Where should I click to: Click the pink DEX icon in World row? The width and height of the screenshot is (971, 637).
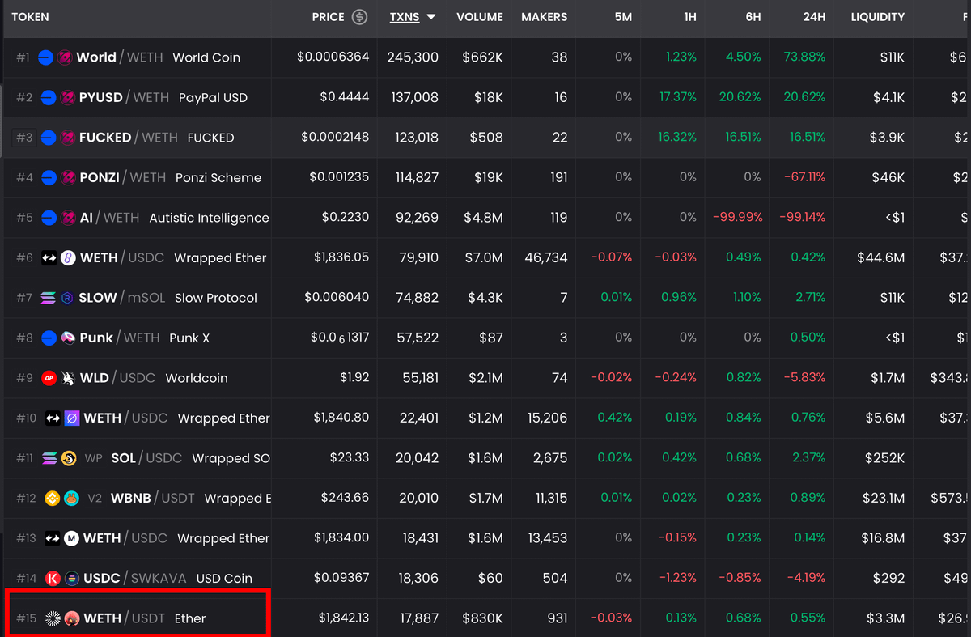[66, 57]
